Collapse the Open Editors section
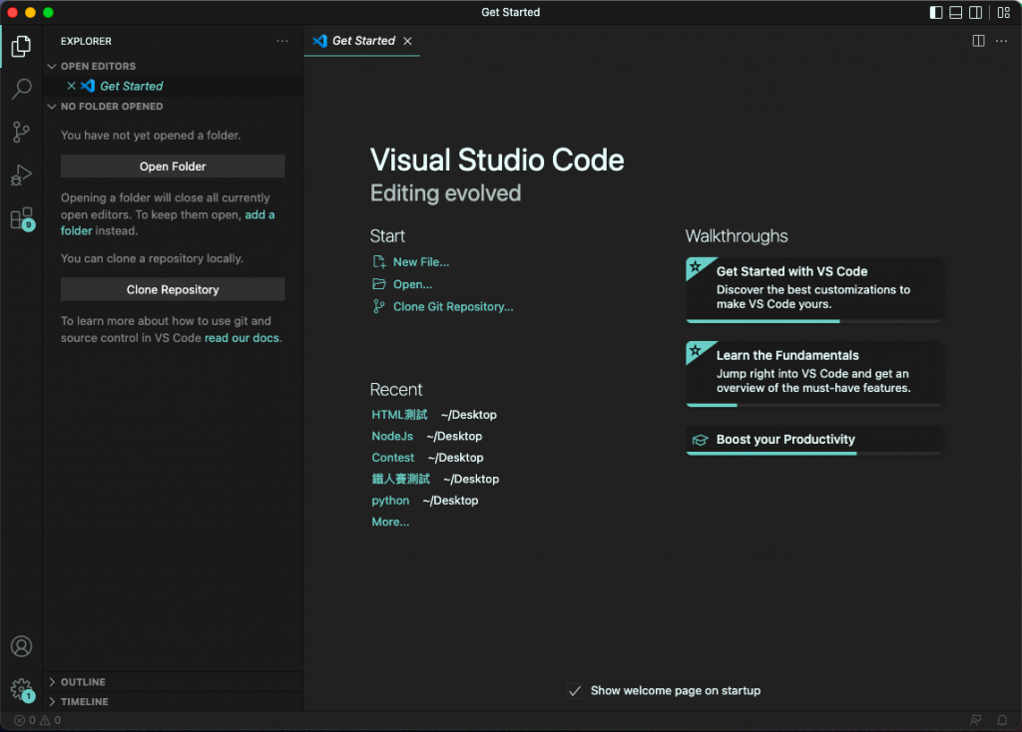Viewport: 1022px width, 732px height. (98, 66)
